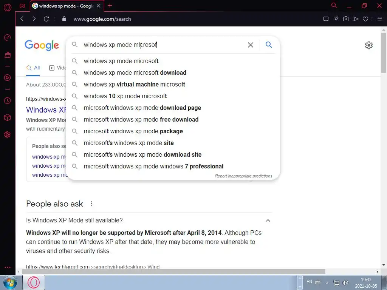Select suggestion 'windows 10 xp mode microsoft'
The width and height of the screenshot is (387, 290).
click(173, 96)
